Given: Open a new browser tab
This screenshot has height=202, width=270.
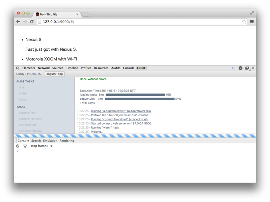Looking at the screenshot, I should point(85,15).
